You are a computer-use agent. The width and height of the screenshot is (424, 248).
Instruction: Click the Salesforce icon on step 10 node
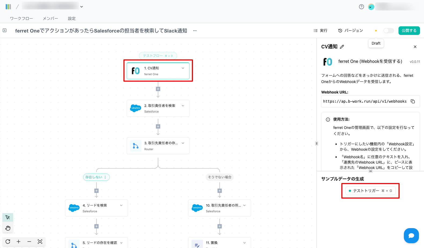[x=197, y=208]
